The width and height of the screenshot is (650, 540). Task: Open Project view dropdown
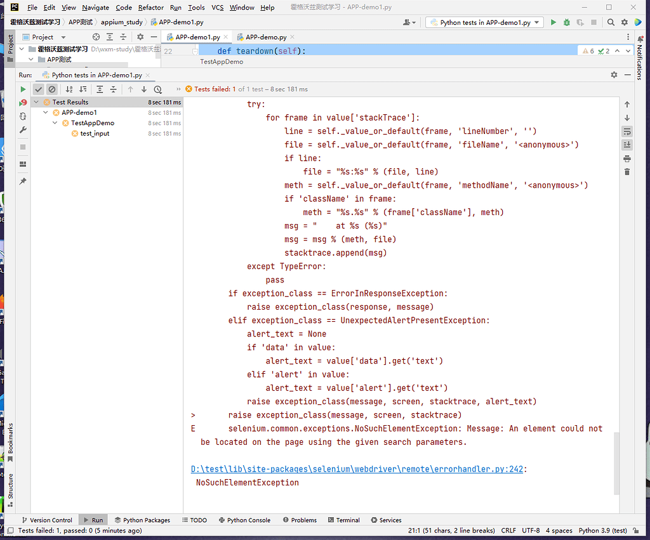[63, 37]
